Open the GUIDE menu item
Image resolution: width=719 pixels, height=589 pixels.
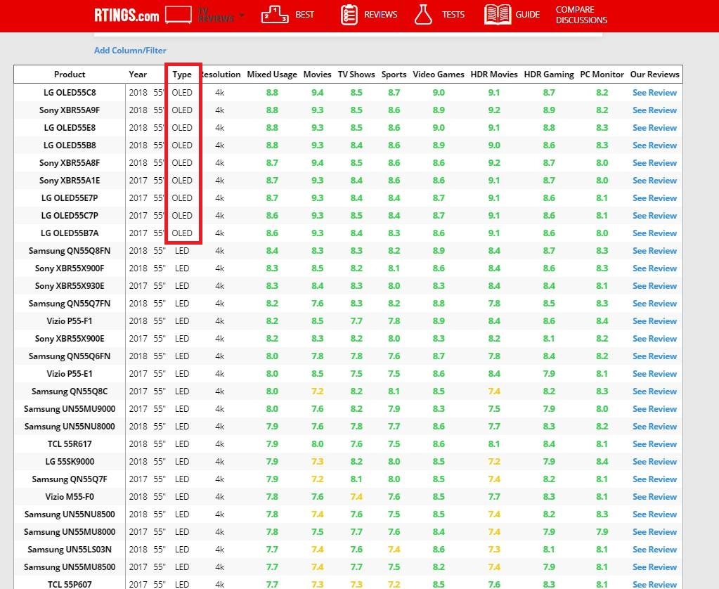click(527, 15)
